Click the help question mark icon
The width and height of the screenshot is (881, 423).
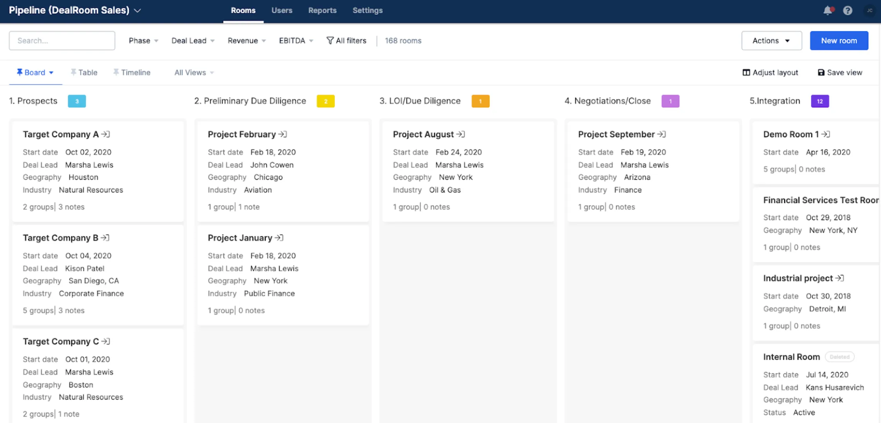[x=848, y=11]
